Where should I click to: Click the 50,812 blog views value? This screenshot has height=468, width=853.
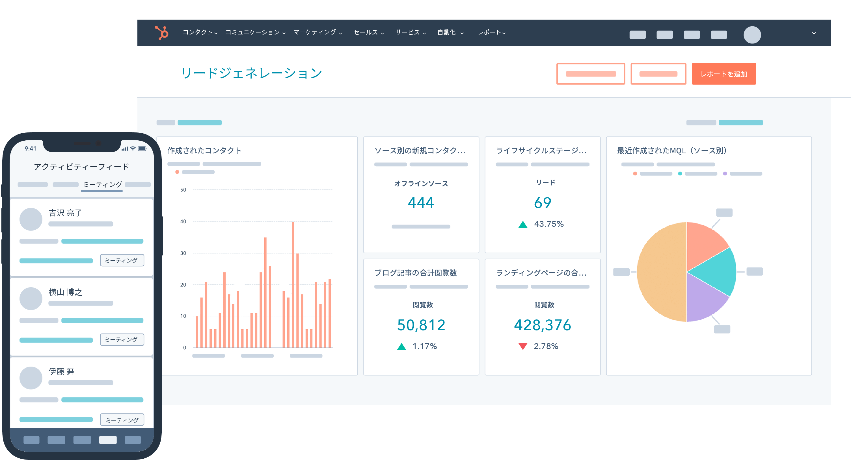(x=421, y=325)
